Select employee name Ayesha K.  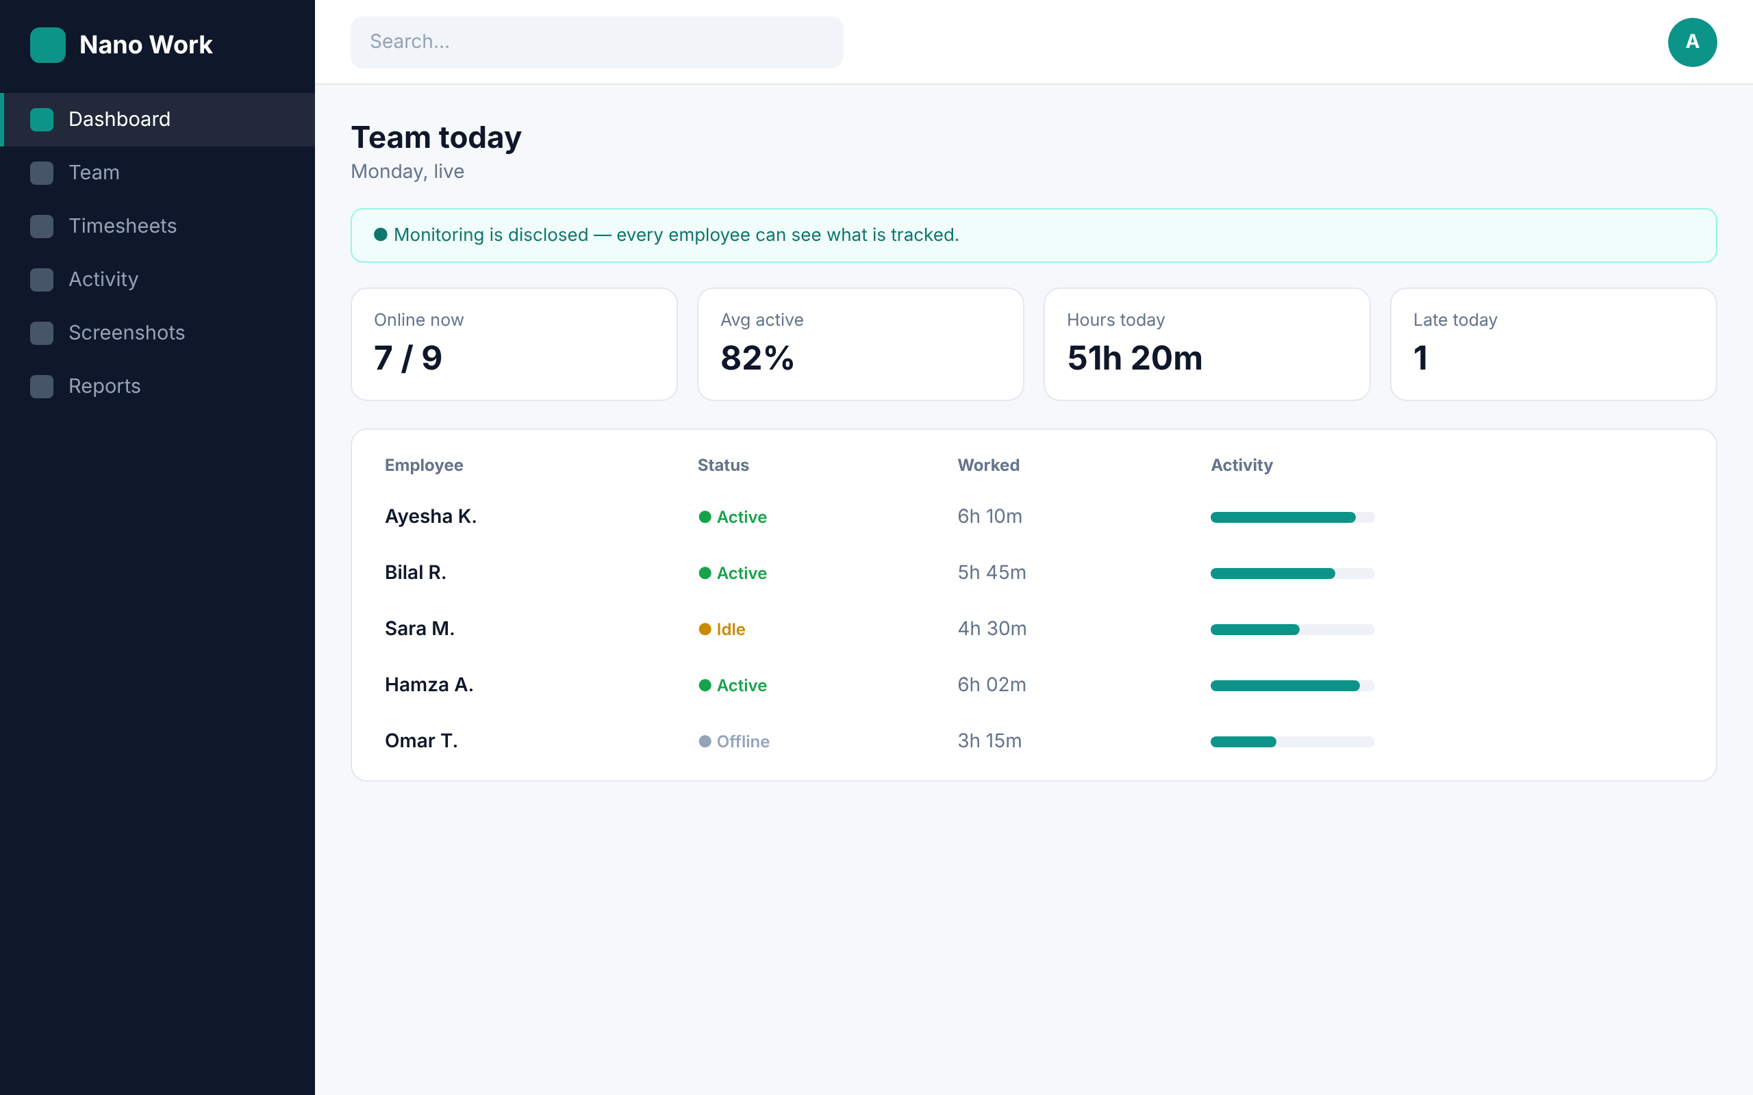pos(430,516)
